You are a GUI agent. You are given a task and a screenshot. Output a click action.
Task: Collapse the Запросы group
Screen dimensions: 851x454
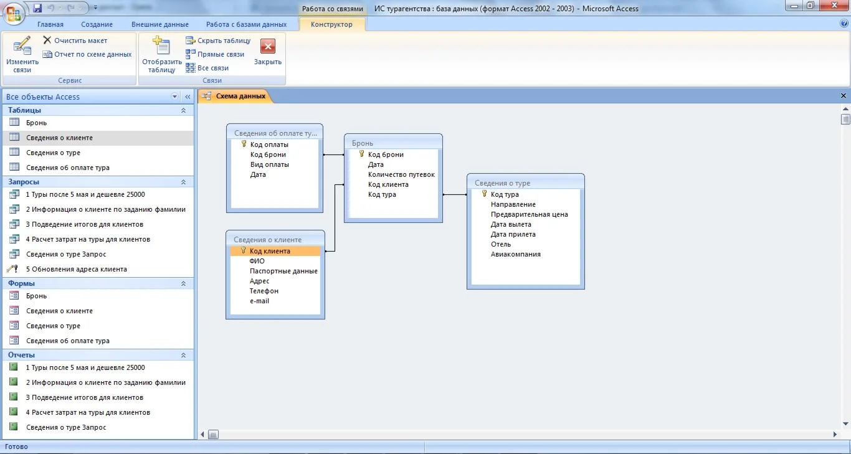click(x=183, y=182)
